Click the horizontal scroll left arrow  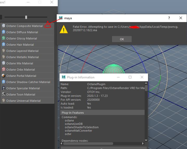(x=61, y=144)
